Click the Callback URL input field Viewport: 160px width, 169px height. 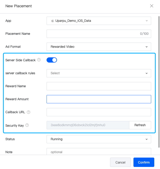99,112
